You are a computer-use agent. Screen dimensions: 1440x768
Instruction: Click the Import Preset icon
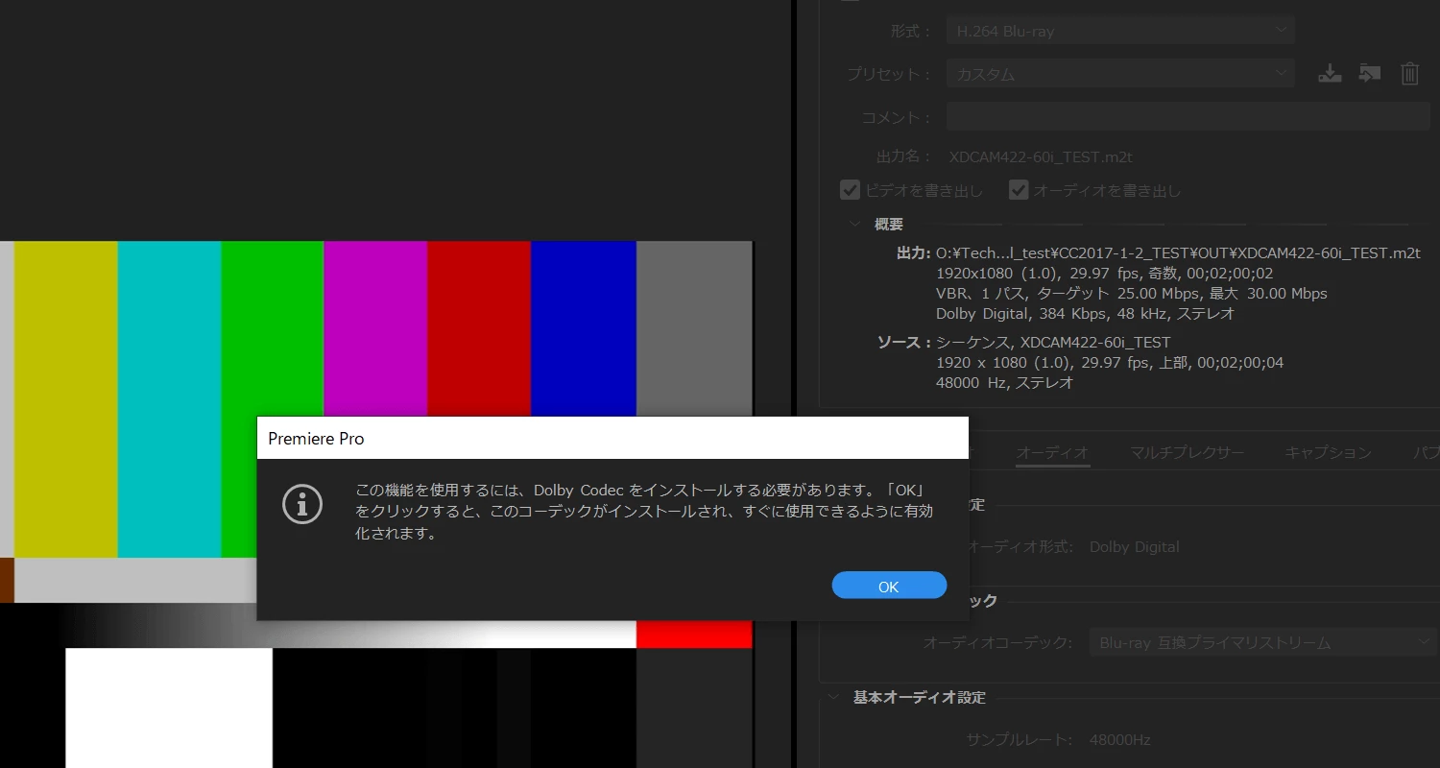1370,73
